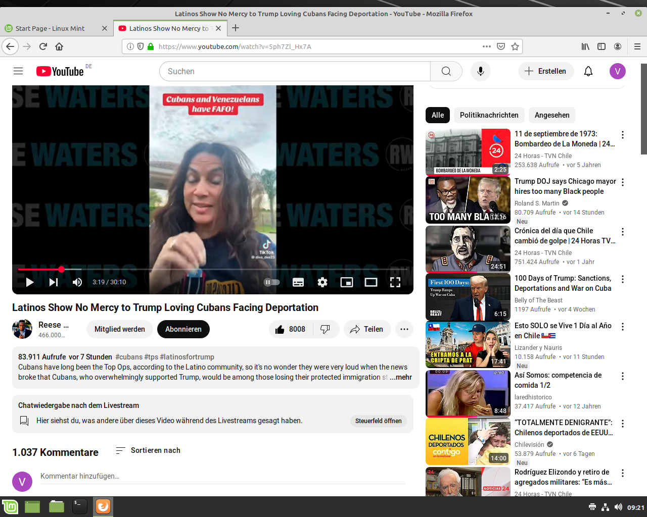Open Firefox library icon
The image size is (647, 517).
pos(585,46)
